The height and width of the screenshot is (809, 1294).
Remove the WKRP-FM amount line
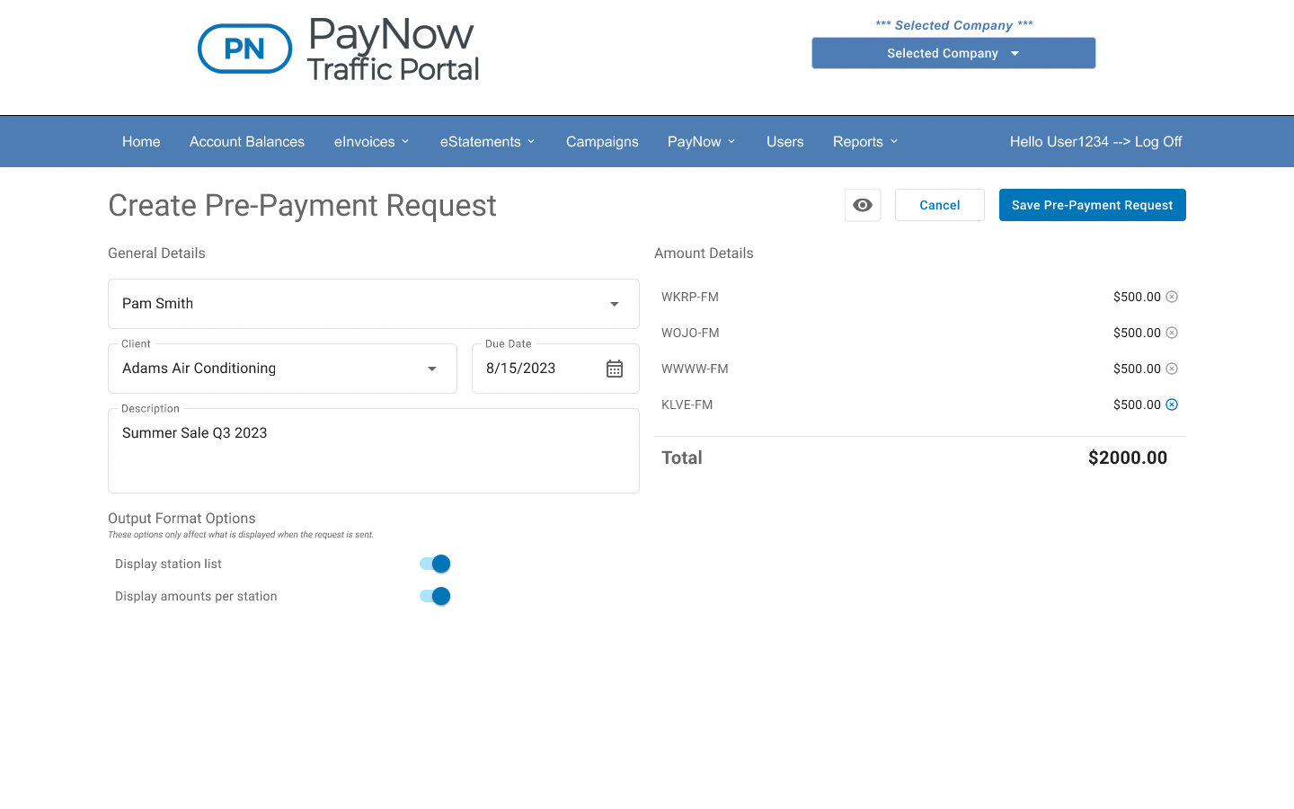[x=1172, y=297]
